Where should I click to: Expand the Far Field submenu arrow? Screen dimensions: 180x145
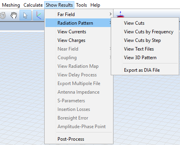[x=110, y=14]
